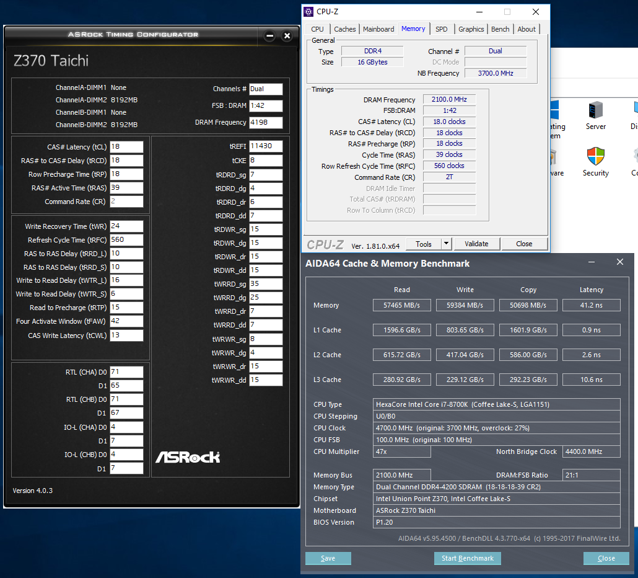Save the AIDA64 benchmark results
The width and height of the screenshot is (638, 578).
click(x=328, y=558)
